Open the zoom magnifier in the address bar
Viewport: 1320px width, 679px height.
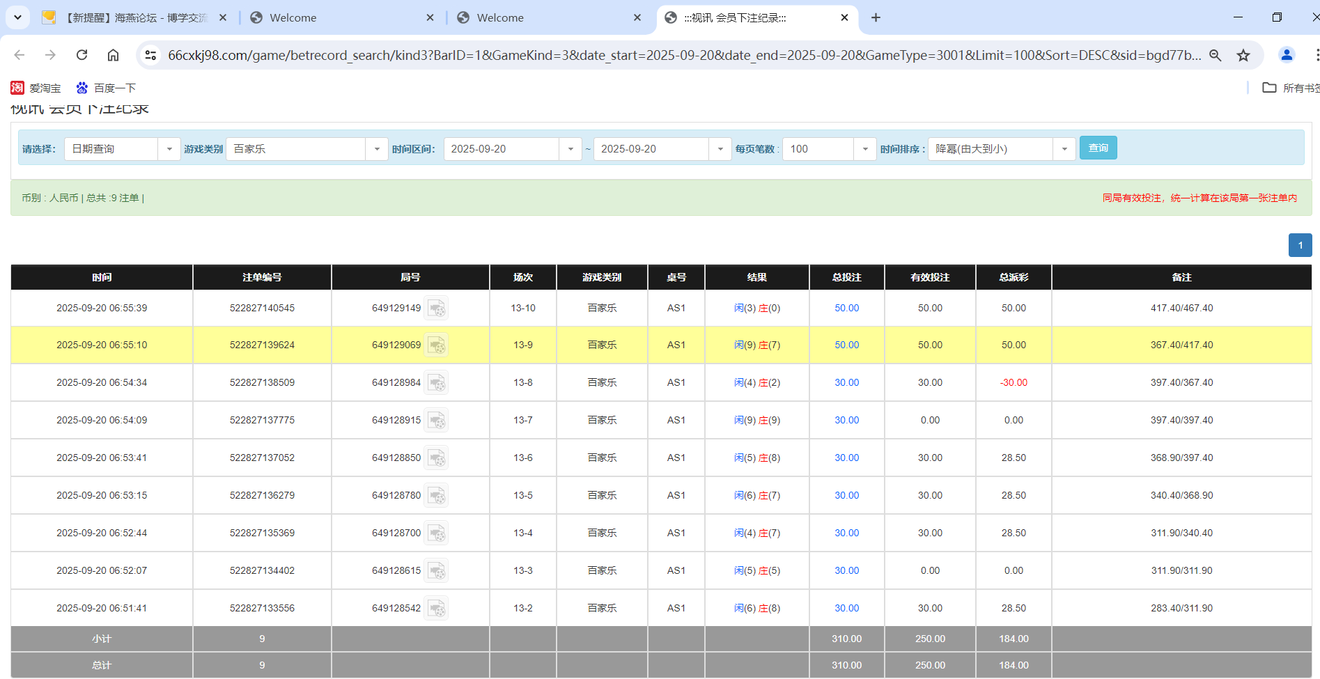pyautogui.click(x=1216, y=55)
